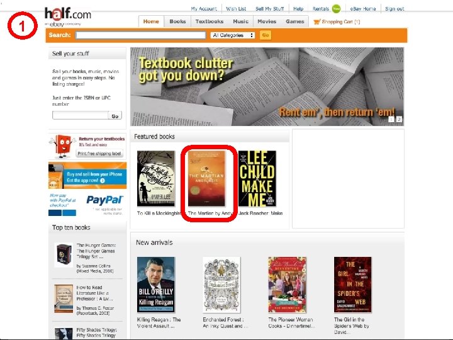The image size is (453, 340).
Task: Click the Sign out link
Action: pos(394,9)
